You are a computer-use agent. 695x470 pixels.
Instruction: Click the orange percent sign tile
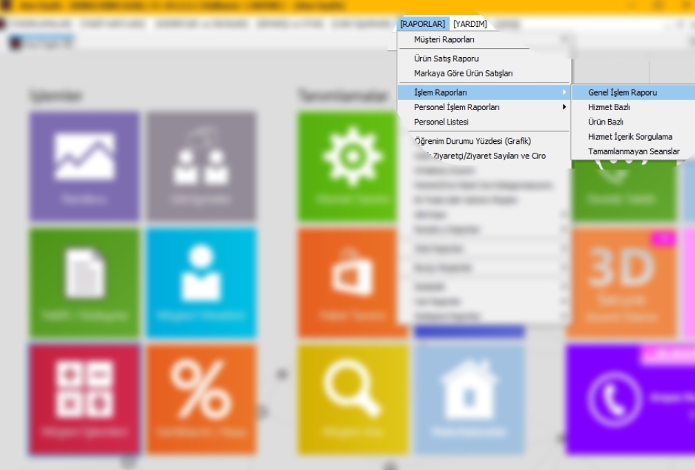click(x=201, y=399)
